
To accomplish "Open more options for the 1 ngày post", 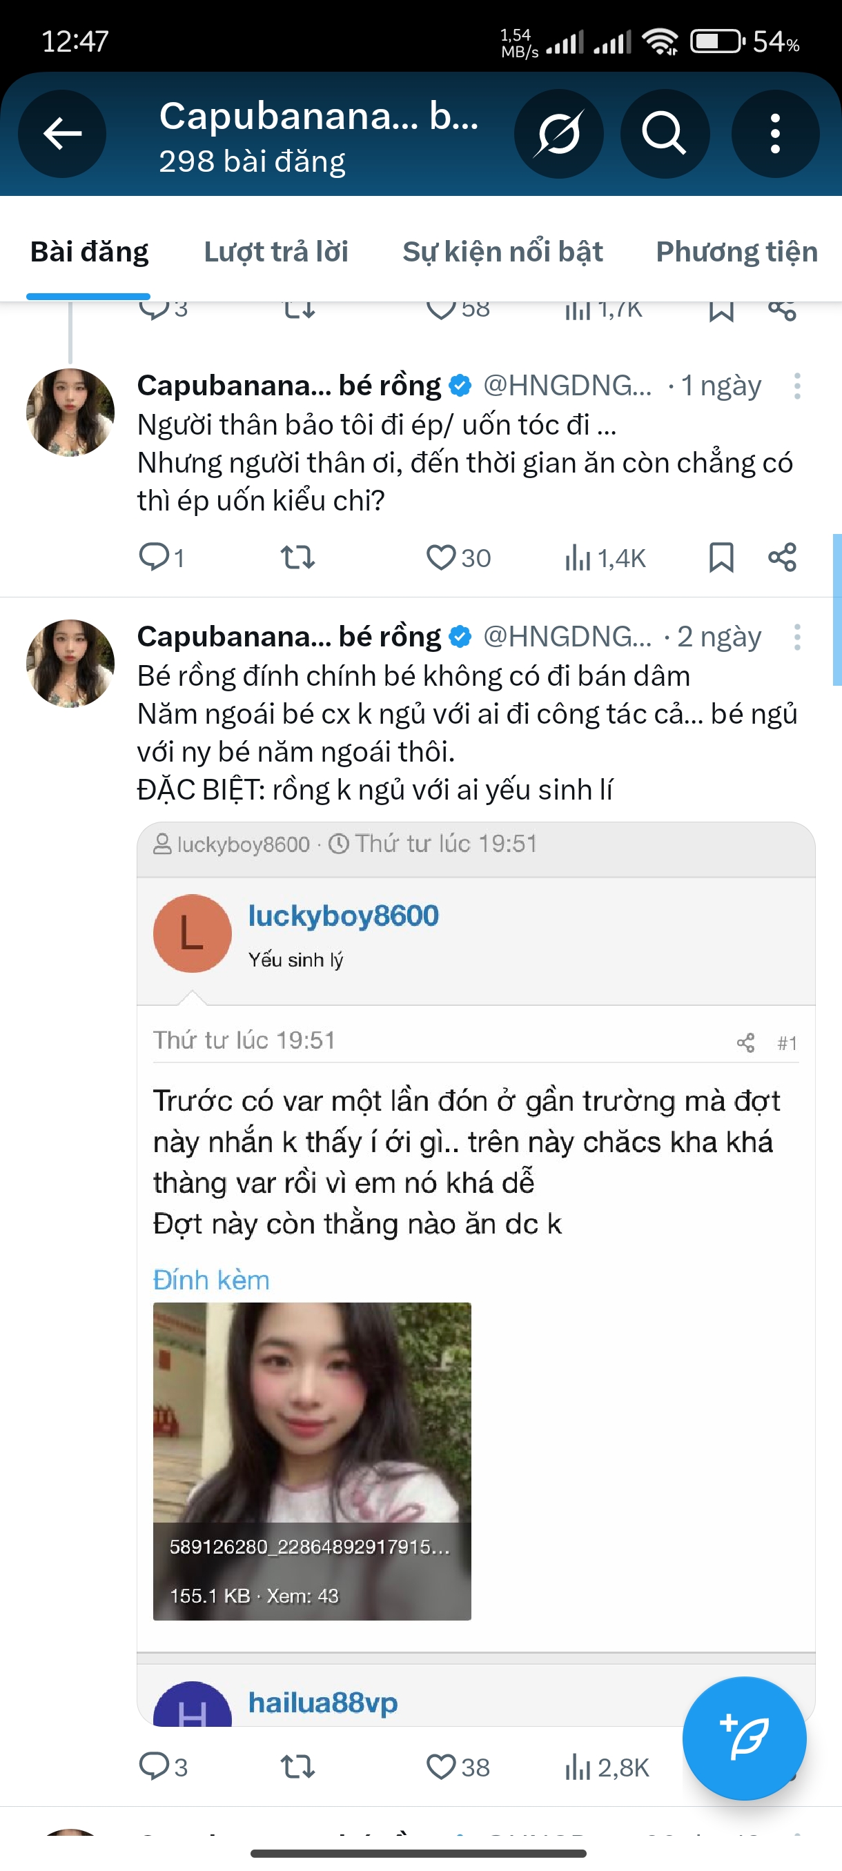I will click(x=797, y=386).
